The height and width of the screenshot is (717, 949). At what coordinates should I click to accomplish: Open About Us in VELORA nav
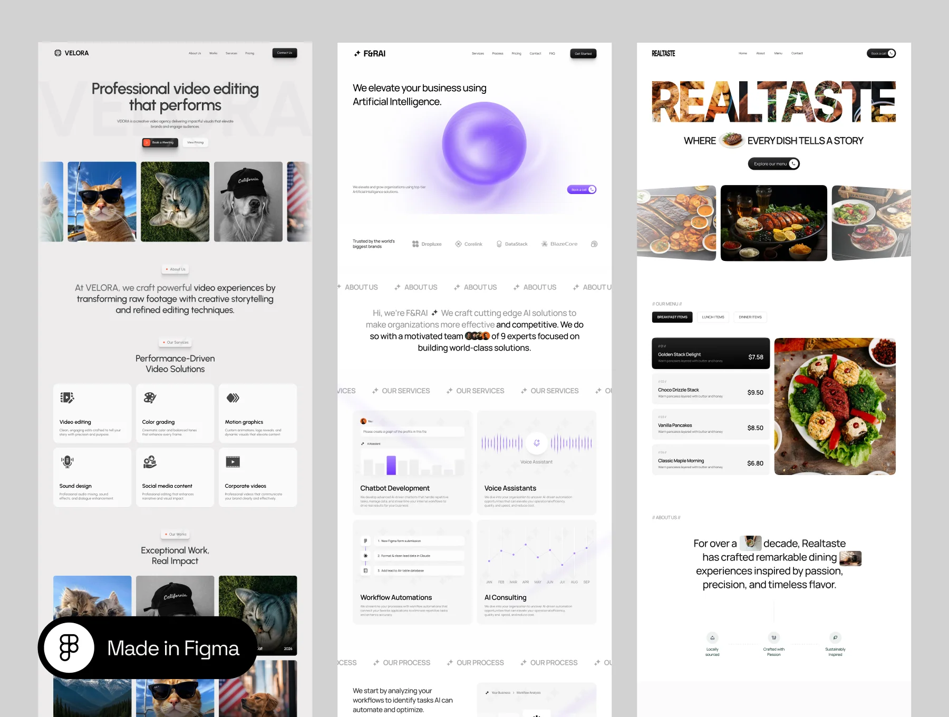pyautogui.click(x=195, y=53)
